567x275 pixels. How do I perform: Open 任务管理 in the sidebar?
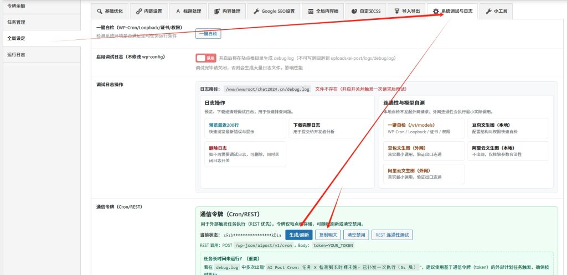(x=42, y=22)
